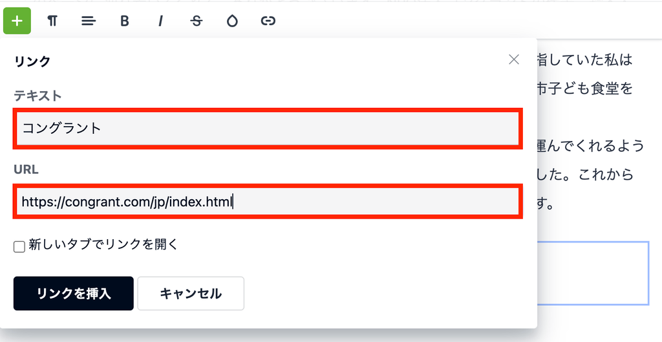Click the テキスト field label
The image size is (662, 342).
point(37,96)
